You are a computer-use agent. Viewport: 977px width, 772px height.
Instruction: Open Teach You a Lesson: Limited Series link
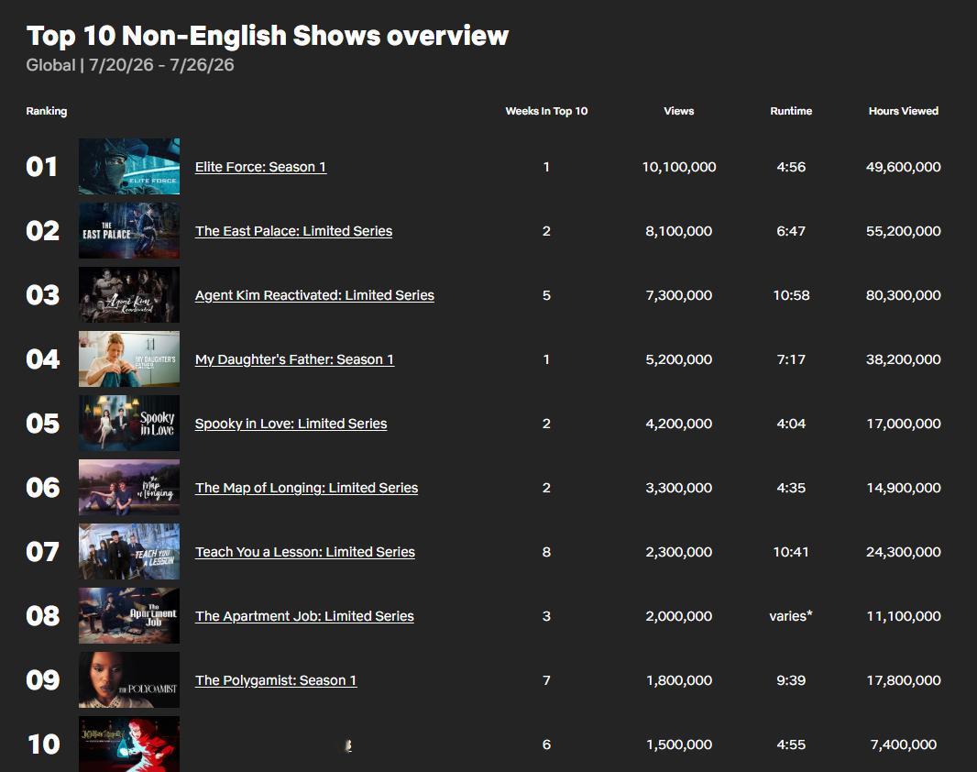304,552
